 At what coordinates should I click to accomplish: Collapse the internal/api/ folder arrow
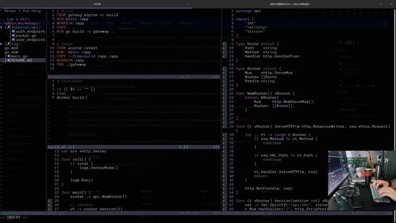1,27
